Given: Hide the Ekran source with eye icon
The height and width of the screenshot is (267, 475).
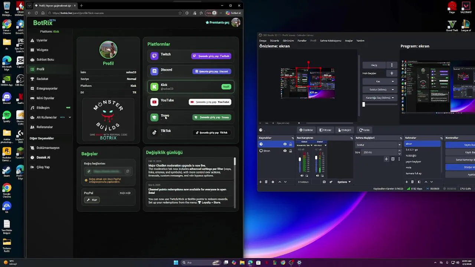Looking at the screenshot, I should (x=285, y=151).
